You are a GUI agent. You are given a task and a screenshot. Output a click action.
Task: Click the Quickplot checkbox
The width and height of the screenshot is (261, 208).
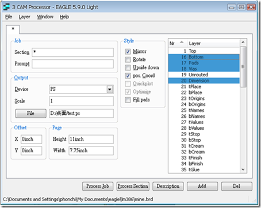(x=128, y=84)
